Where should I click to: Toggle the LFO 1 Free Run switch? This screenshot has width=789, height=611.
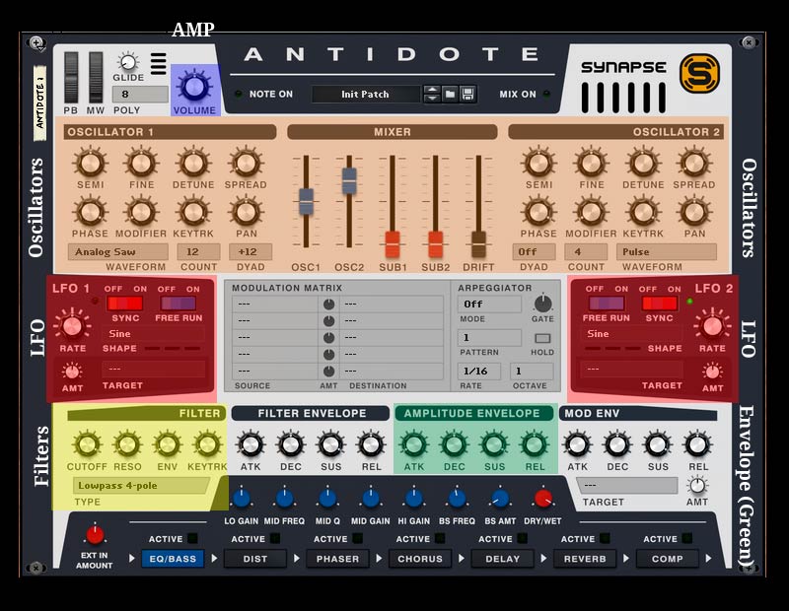point(179,304)
